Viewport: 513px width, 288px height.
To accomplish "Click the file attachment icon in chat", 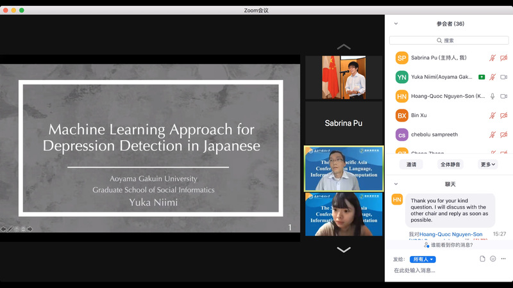I will [x=482, y=259].
